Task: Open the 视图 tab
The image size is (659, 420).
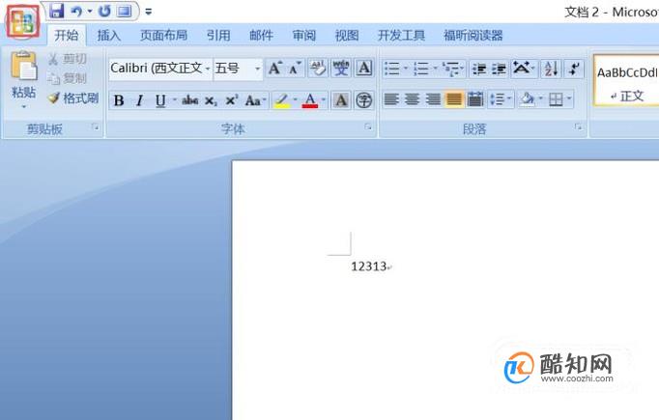Action: click(x=347, y=36)
